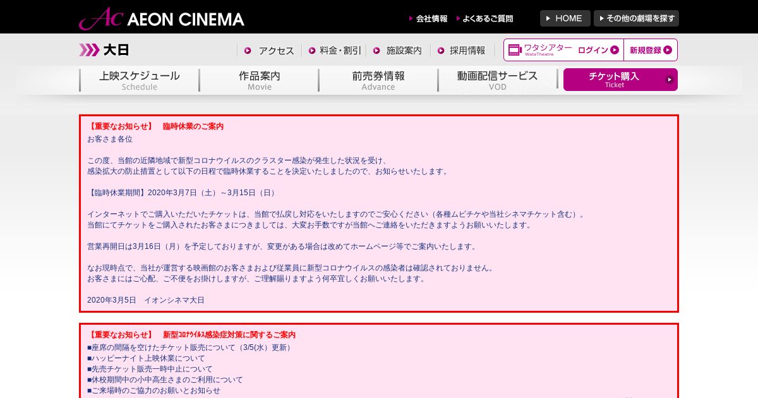Screen dimensions: 758x398
Task: Click ハッピーナイト上映休業について item
Action: point(146,358)
